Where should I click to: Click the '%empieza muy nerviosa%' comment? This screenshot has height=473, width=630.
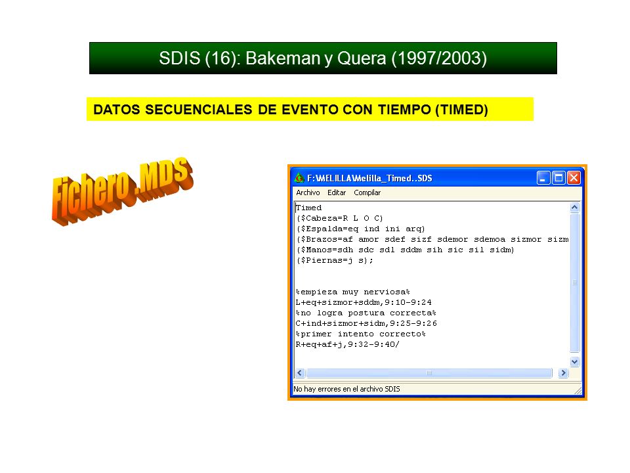pos(353,292)
